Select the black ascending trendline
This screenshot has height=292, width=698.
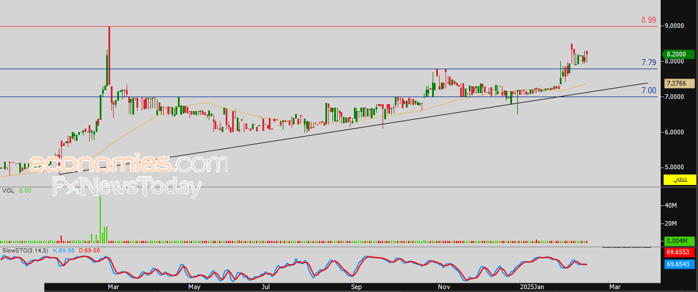pyautogui.click(x=353, y=128)
